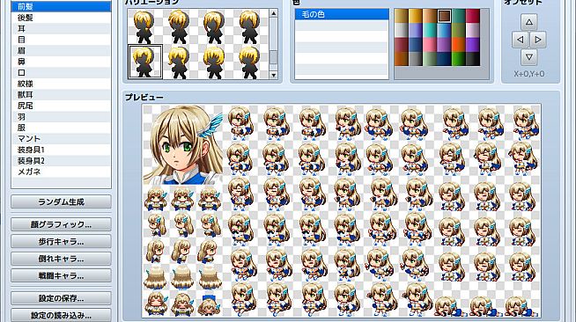Viewport: 576px width, 322px height.
Task: Pick the lavender color swatch
Action: click(x=416, y=31)
